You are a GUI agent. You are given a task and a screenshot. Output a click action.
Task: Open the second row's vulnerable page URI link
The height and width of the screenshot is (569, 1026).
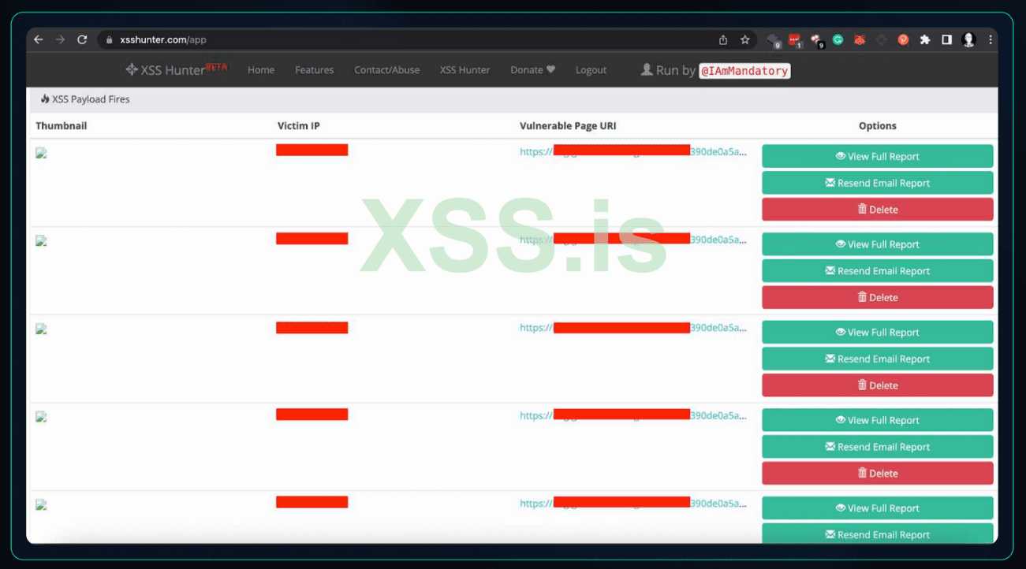tap(632, 240)
